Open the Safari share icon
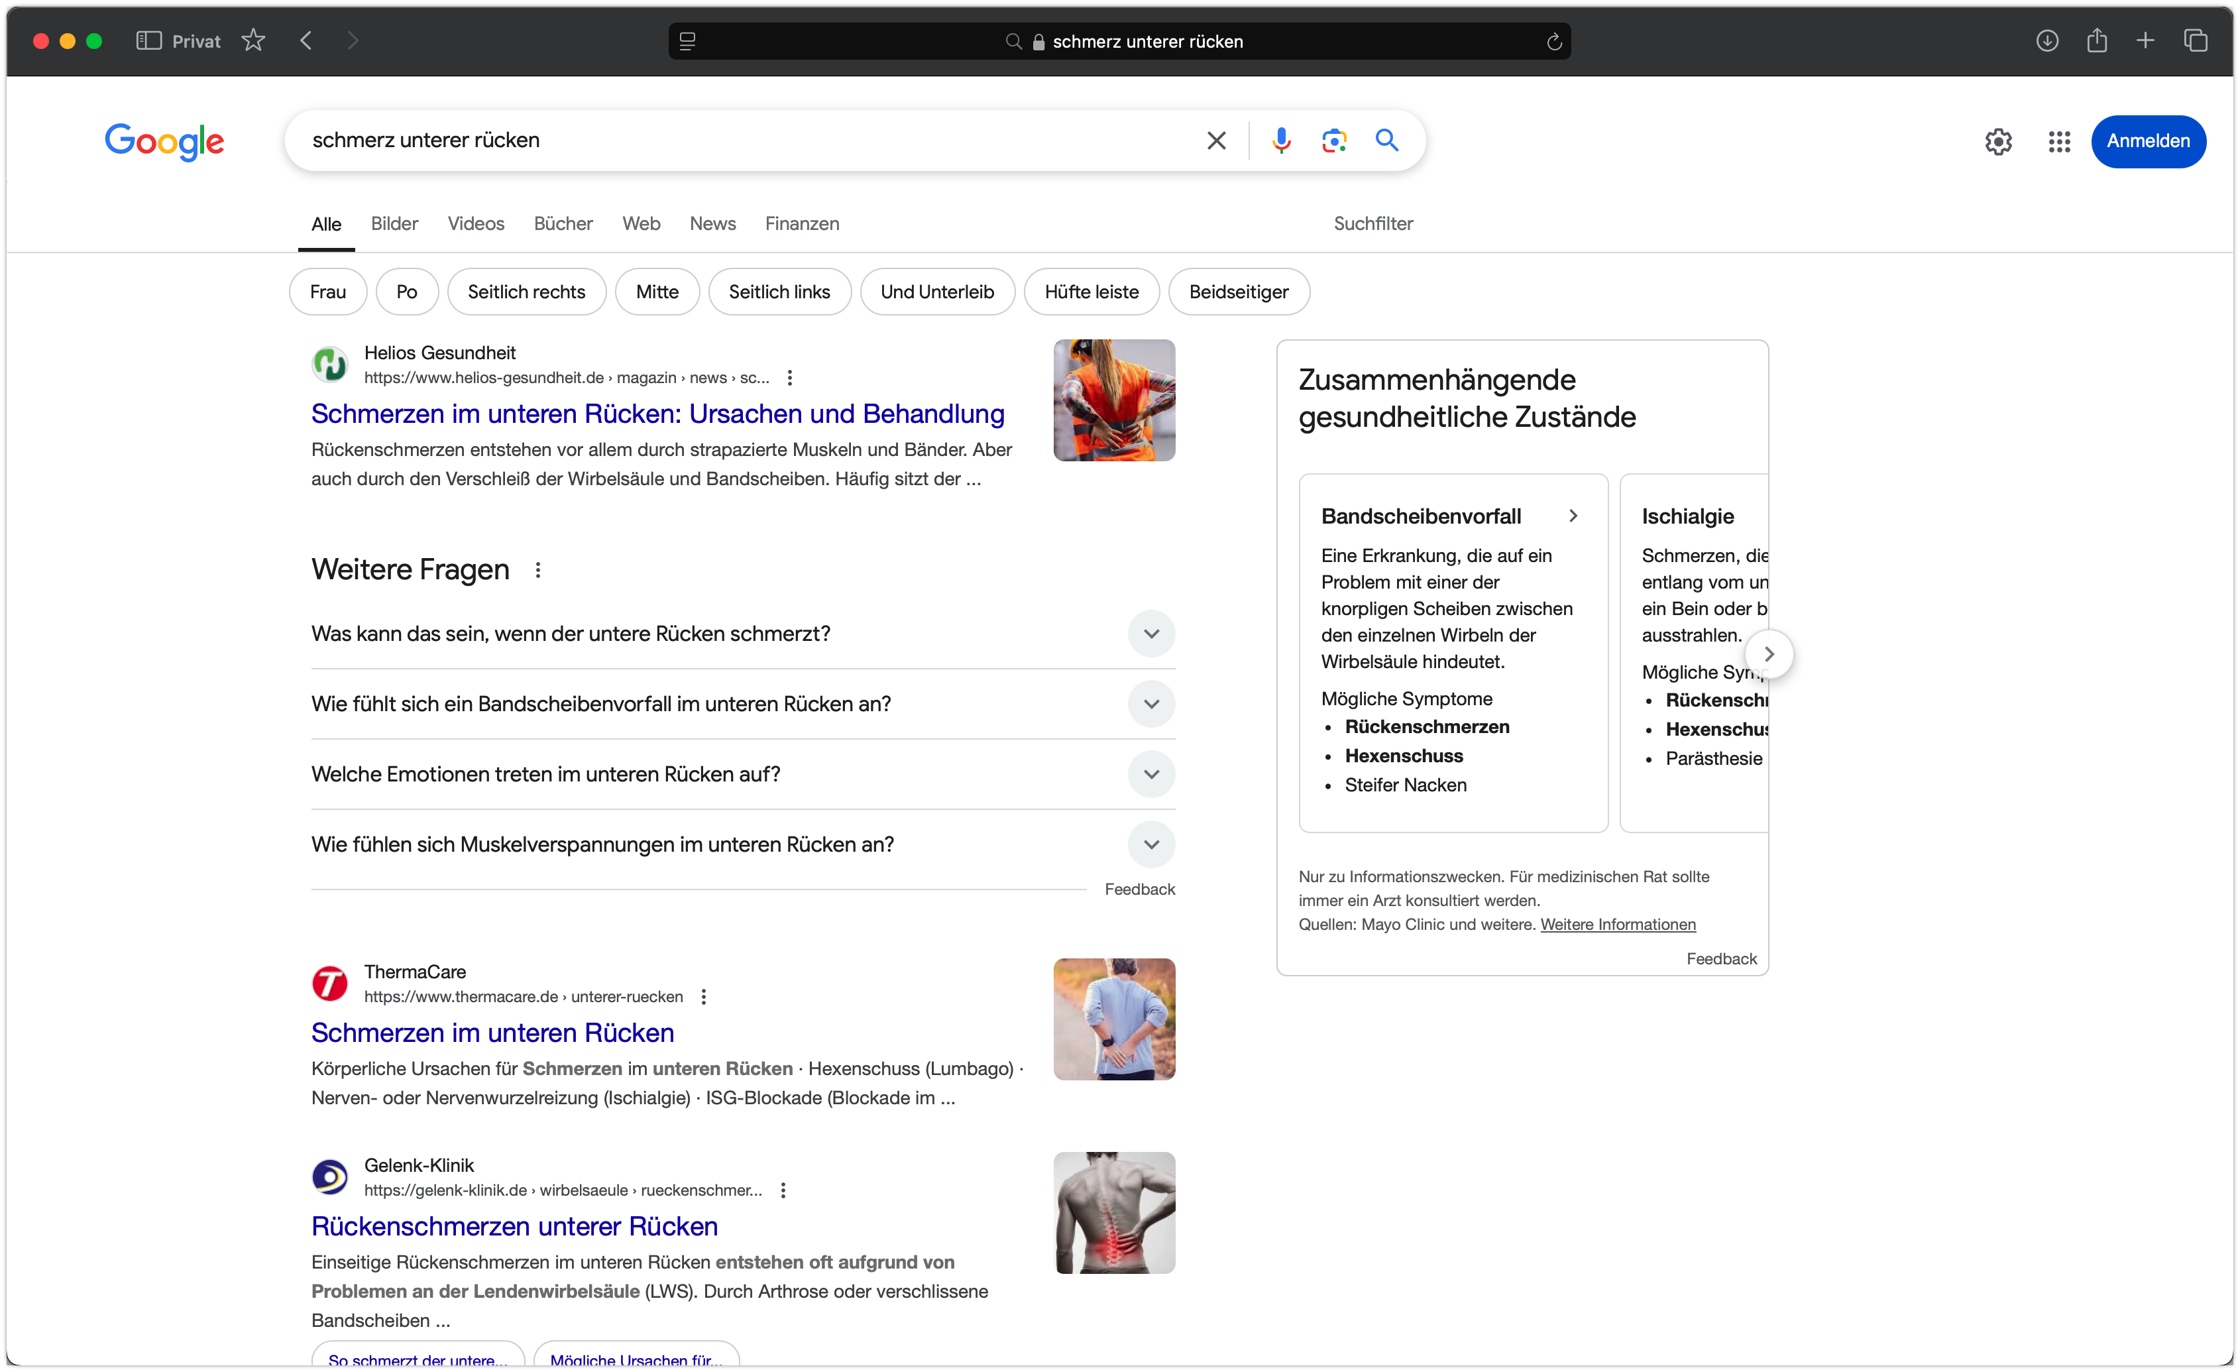Screen dimensions: 2240x1372 click(x=2098, y=41)
